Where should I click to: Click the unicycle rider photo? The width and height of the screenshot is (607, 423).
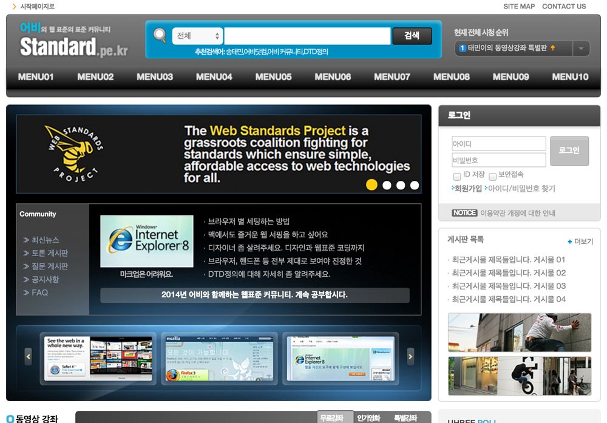(520, 376)
